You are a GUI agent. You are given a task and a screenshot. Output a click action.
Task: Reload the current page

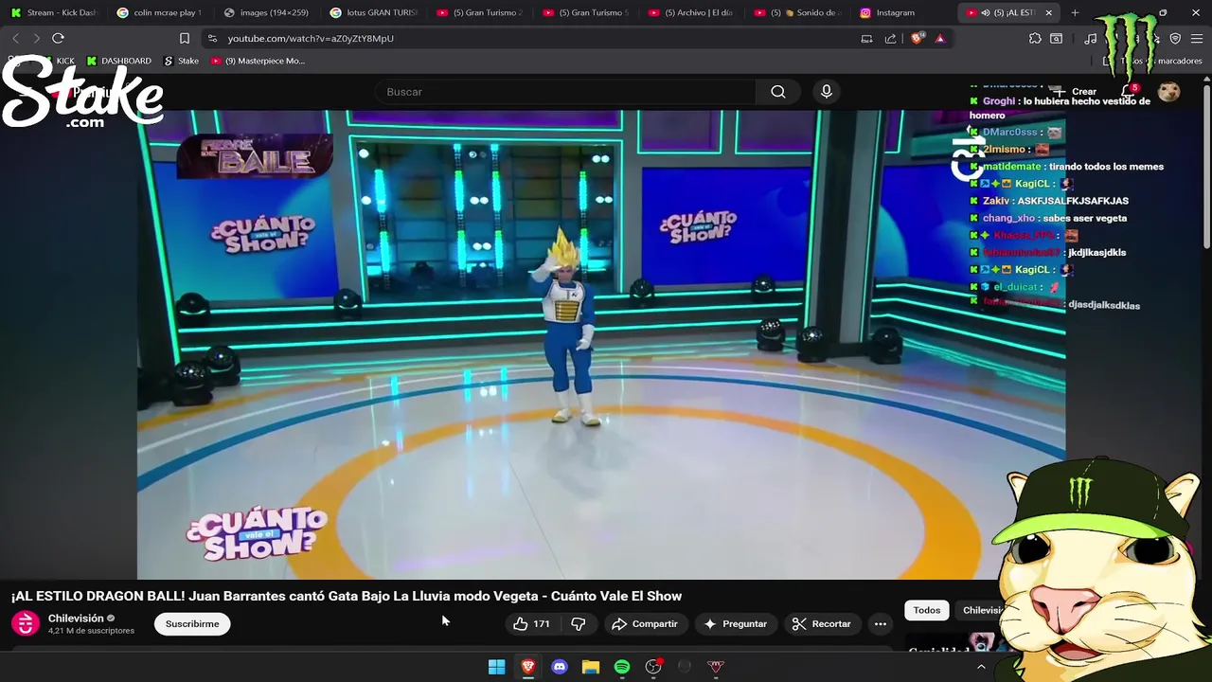coord(58,38)
